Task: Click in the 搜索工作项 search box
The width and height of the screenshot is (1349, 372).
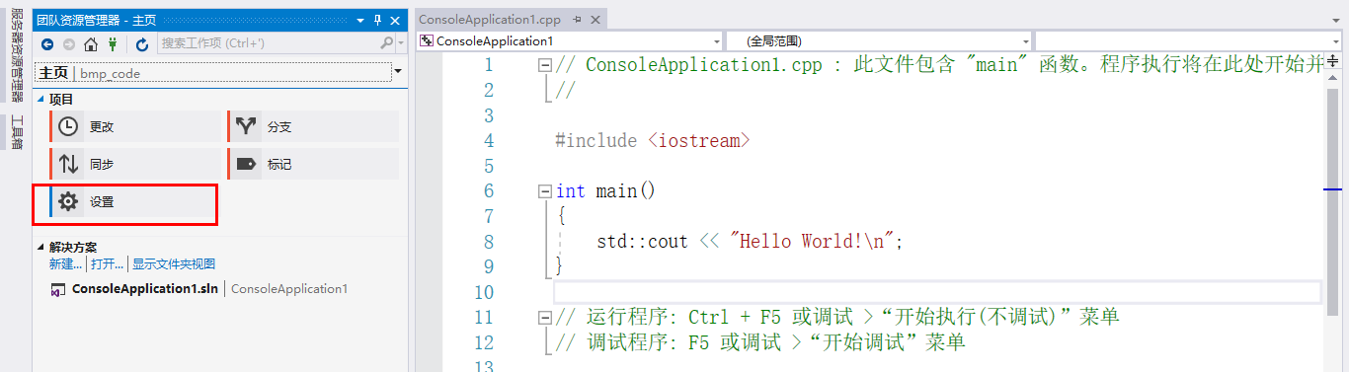Action: (269, 43)
